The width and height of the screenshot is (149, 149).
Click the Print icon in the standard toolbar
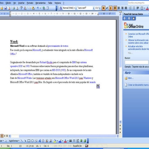(x=13, y=8)
